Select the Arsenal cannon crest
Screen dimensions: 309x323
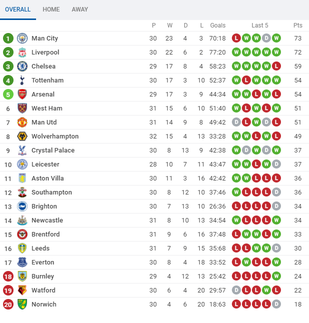click(x=22, y=94)
